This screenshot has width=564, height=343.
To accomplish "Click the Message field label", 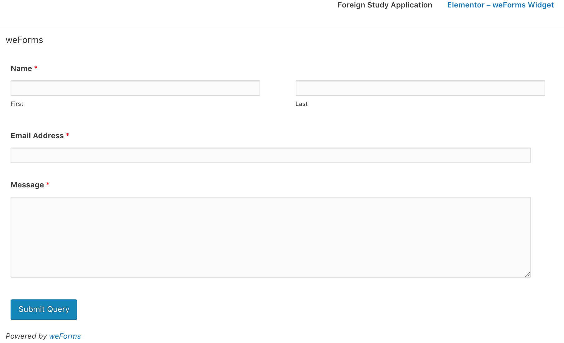I will click(27, 185).
